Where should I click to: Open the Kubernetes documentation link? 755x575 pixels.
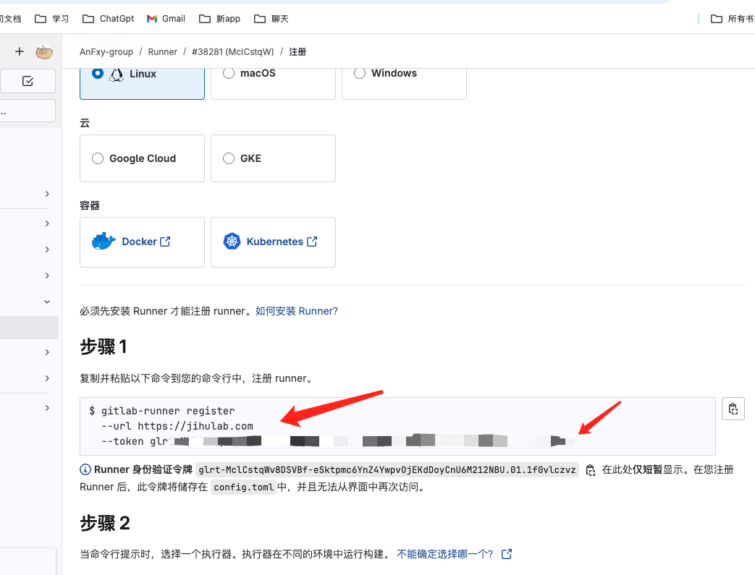pos(282,242)
